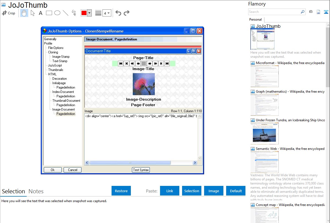
Task: Click the right arrow navigation icon in preview
Action: pyautogui.click(x=150, y=64)
